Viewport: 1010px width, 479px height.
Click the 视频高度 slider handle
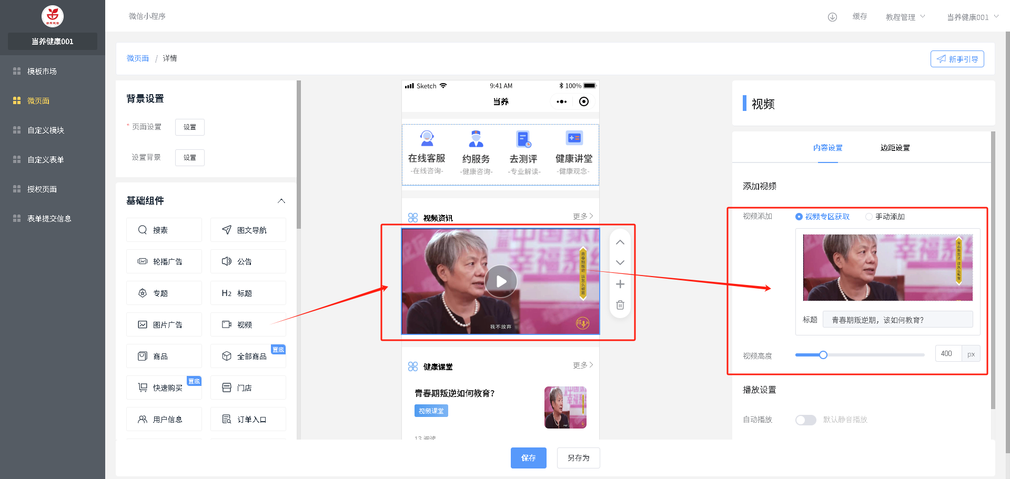pos(823,355)
